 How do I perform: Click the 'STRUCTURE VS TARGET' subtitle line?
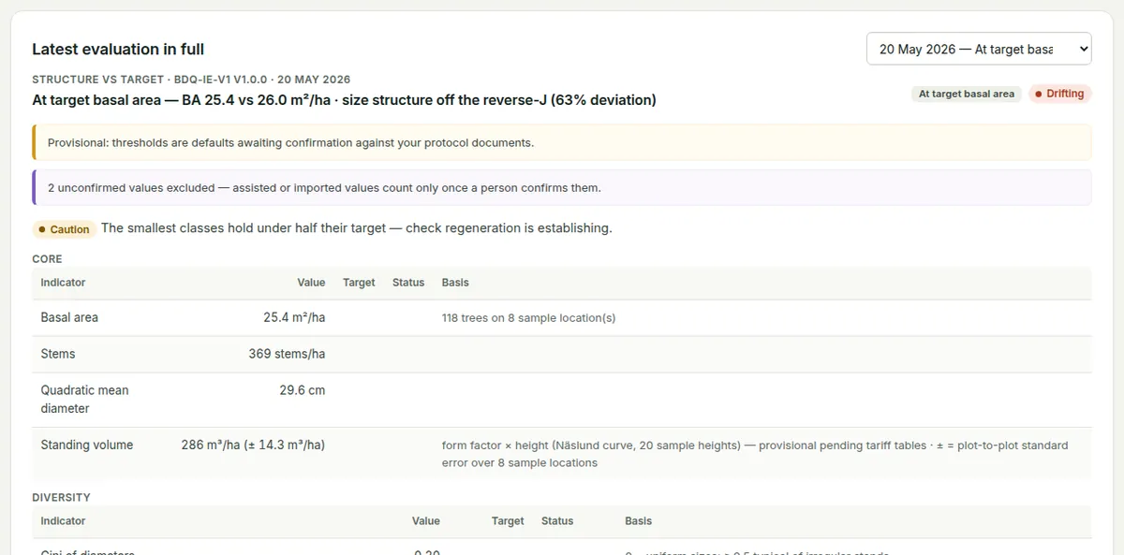coord(191,80)
